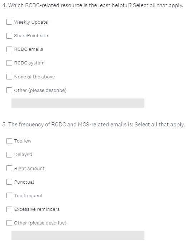Select the RCDC emails checkbox
Image resolution: width=196 pixels, height=247 pixels.
(9, 49)
